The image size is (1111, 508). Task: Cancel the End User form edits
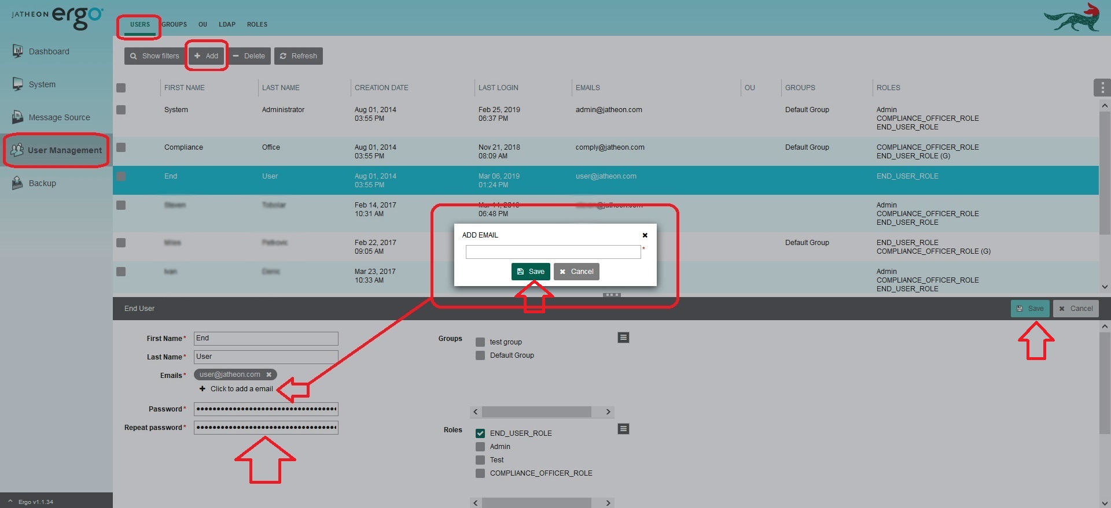click(1076, 309)
